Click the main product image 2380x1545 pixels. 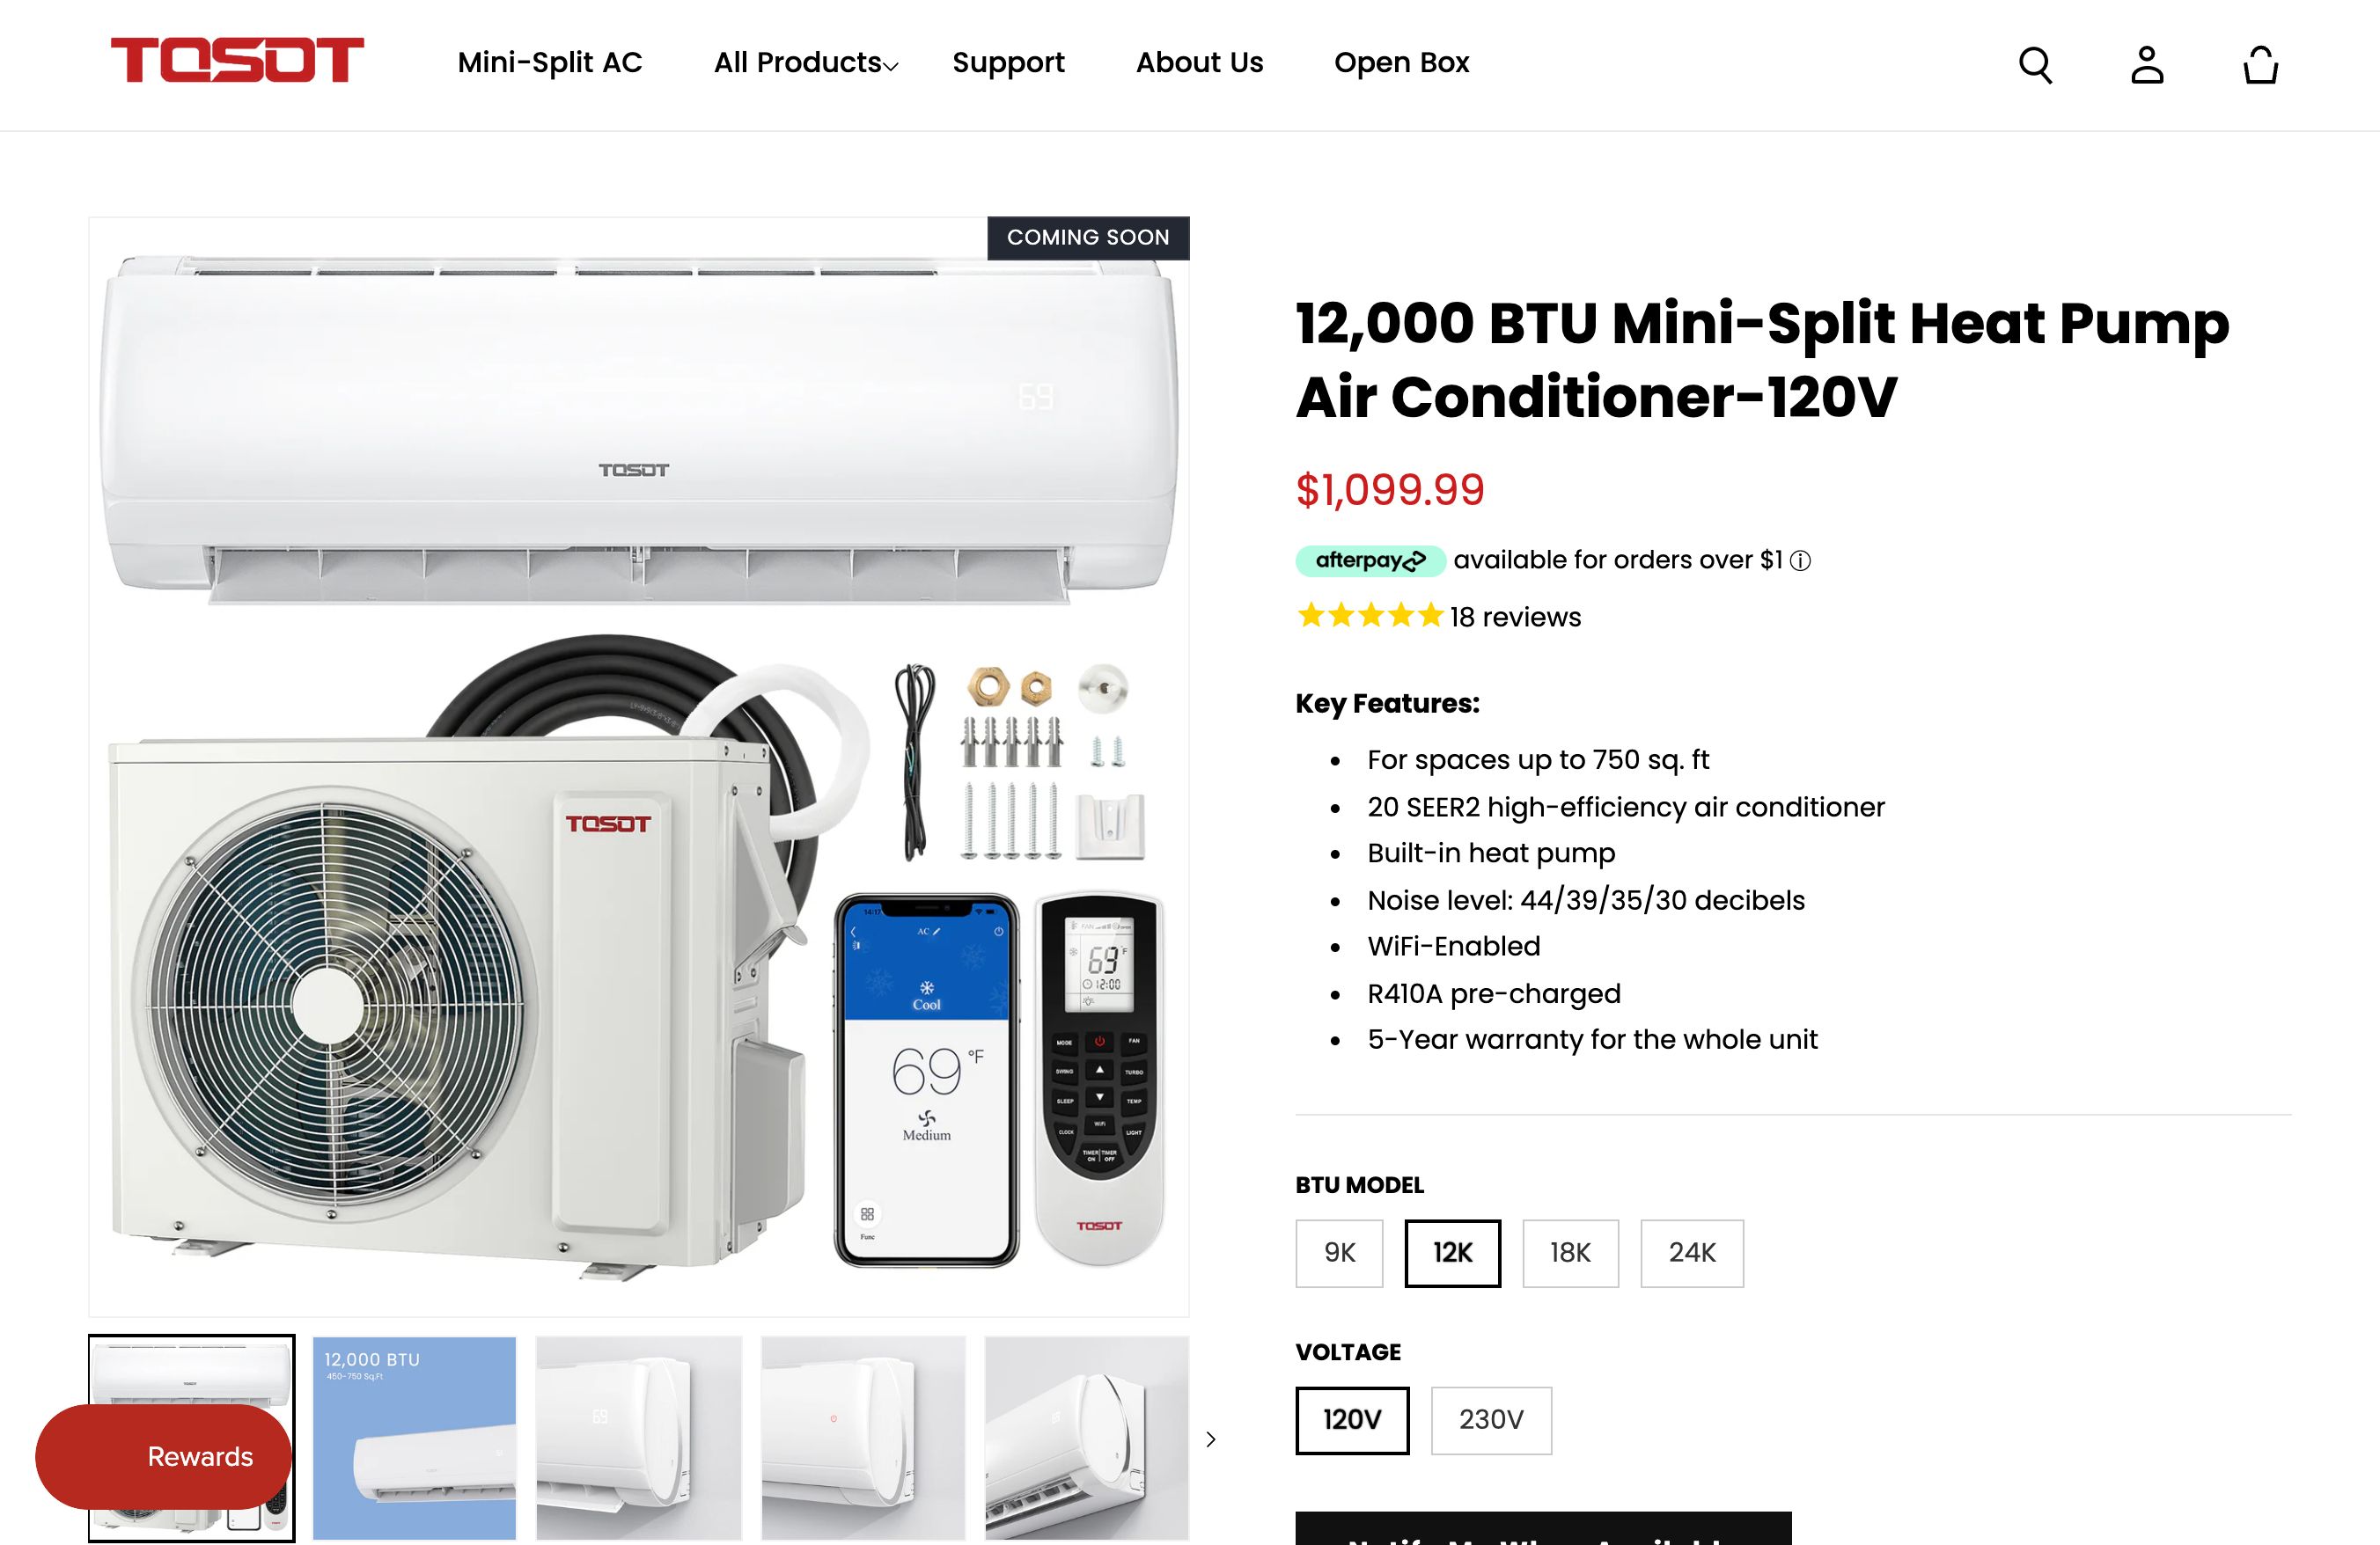(639, 766)
